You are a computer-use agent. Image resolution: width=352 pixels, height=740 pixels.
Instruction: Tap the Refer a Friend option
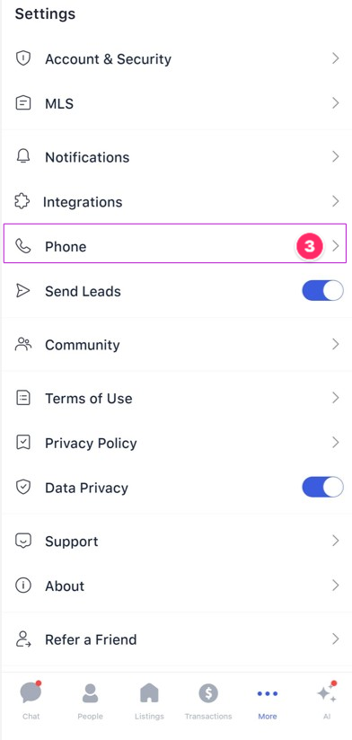point(176,639)
